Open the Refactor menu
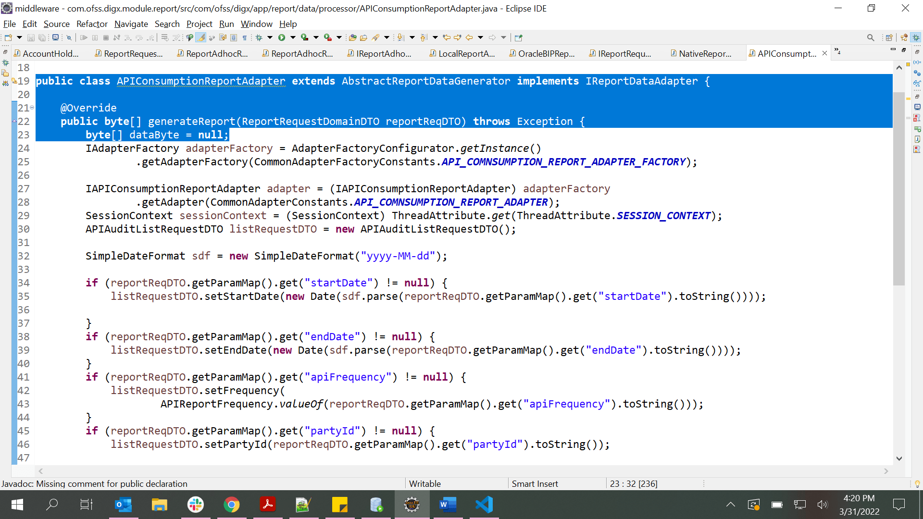 (91, 24)
